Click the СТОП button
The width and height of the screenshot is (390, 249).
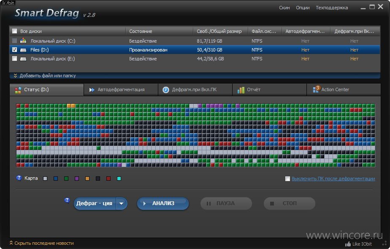(290, 203)
